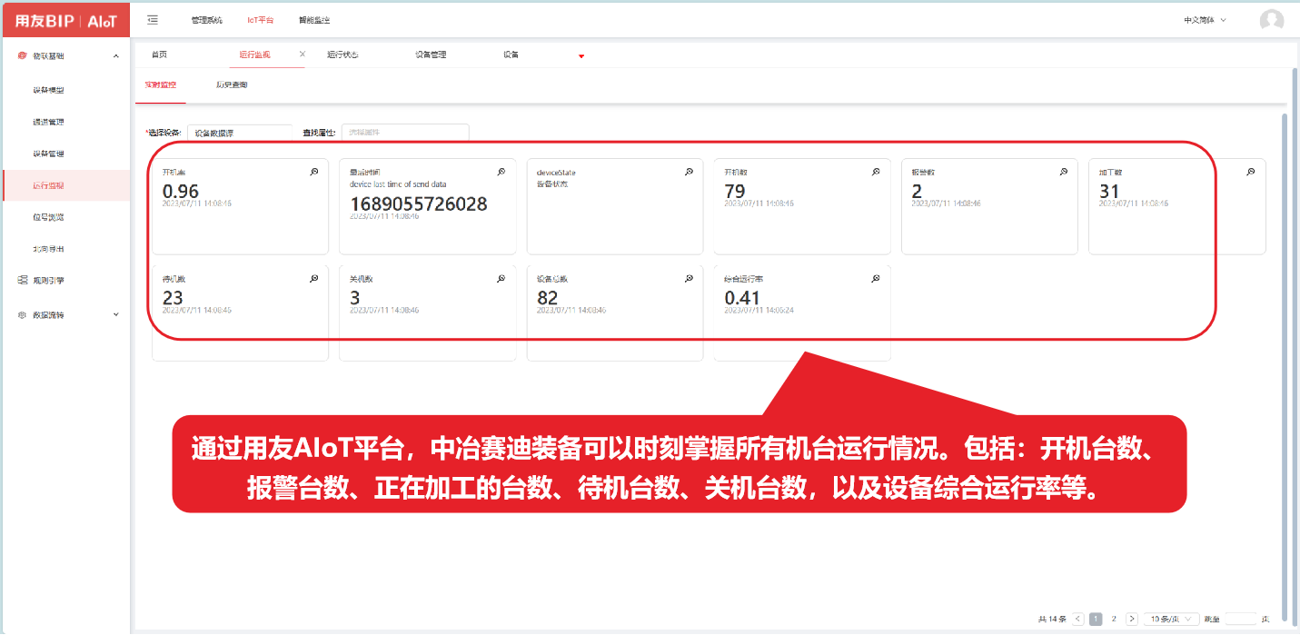The width and height of the screenshot is (1300, 635).
Task: Click magnifier icon on the card showing 23
Action: tap(314, 278)
